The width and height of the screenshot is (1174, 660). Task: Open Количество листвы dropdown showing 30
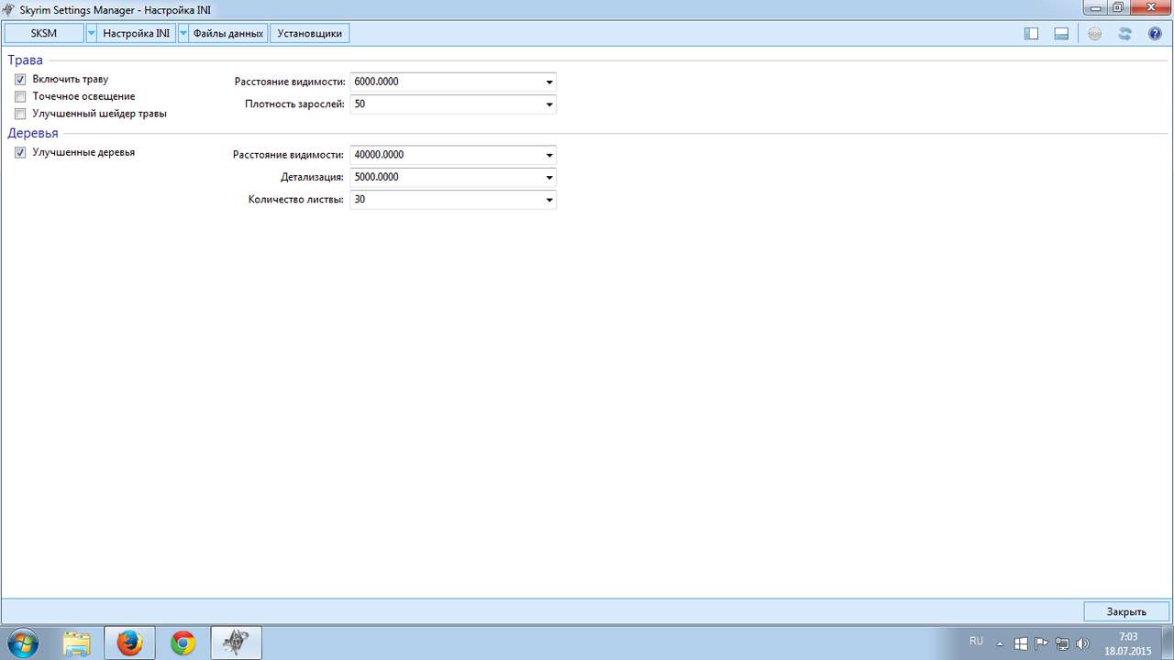[x=549, y=200]
